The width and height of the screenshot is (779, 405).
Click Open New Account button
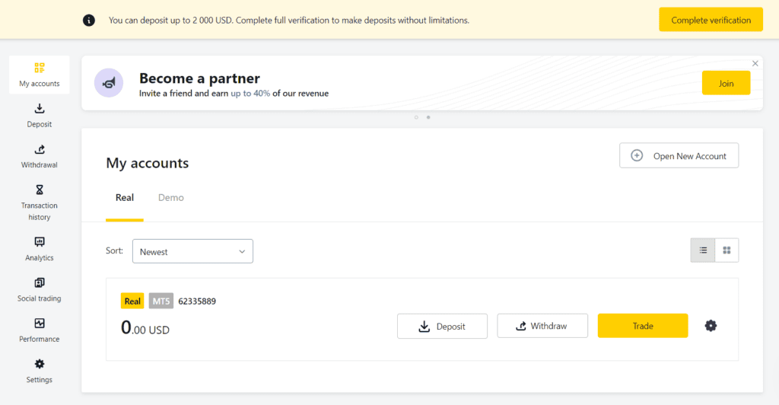point(679,156)
